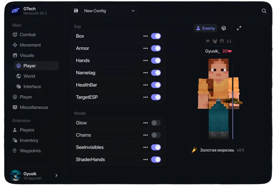The height and width of the screenshot is (187, 275).
Task: Click the GTech logo icon
Action: [16, 11]
